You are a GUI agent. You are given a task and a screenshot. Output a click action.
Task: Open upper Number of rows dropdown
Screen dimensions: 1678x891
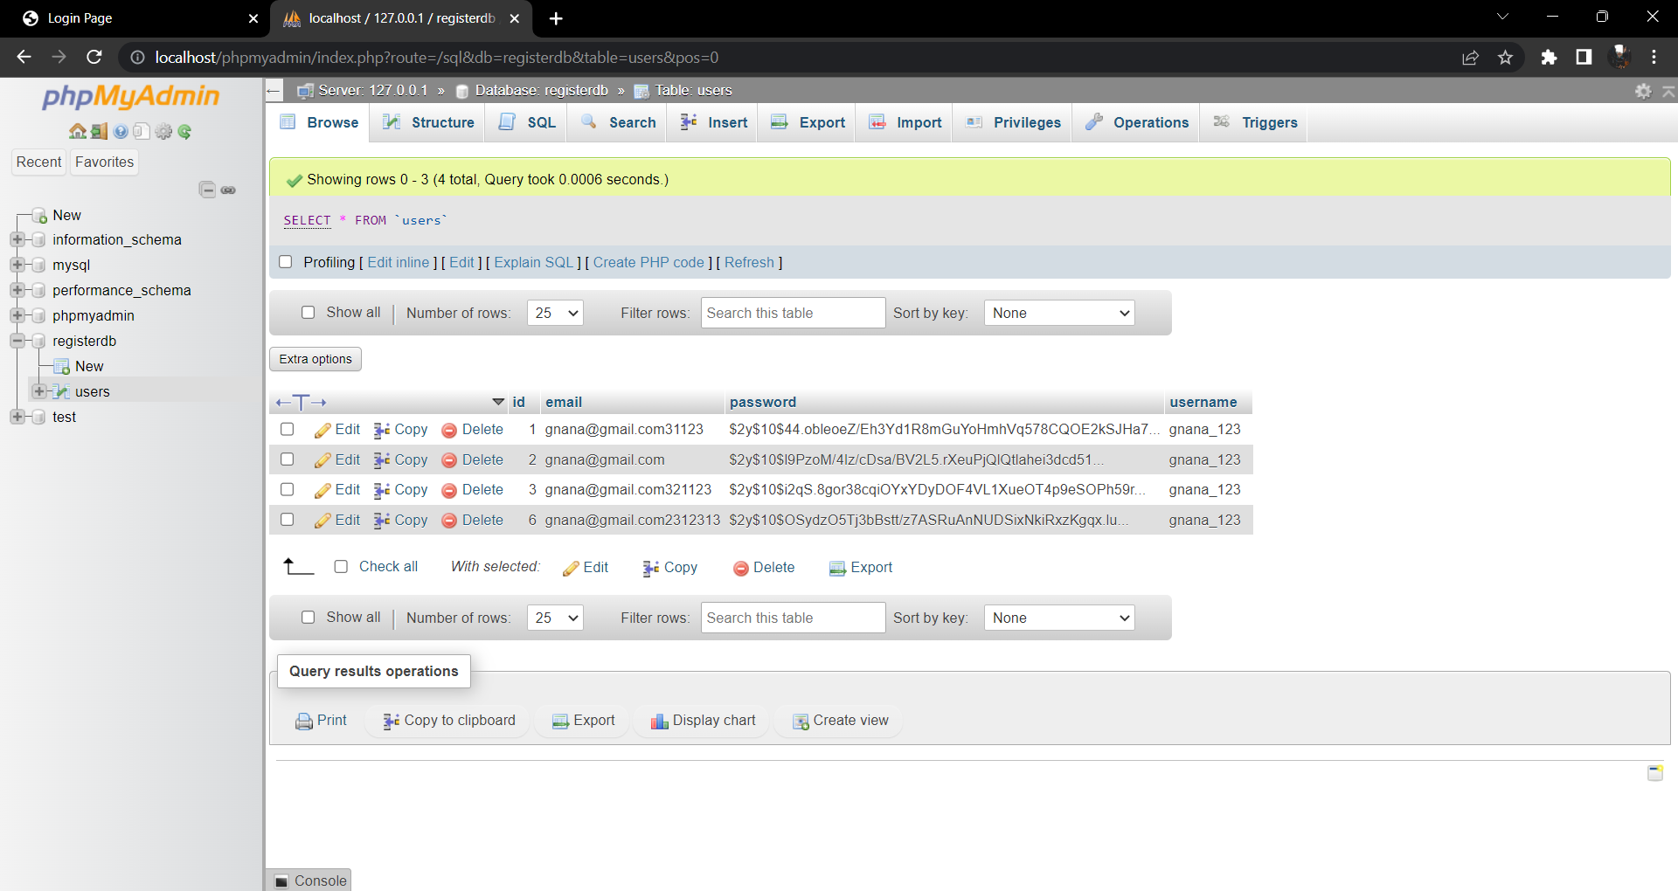[x=555, y=313]
